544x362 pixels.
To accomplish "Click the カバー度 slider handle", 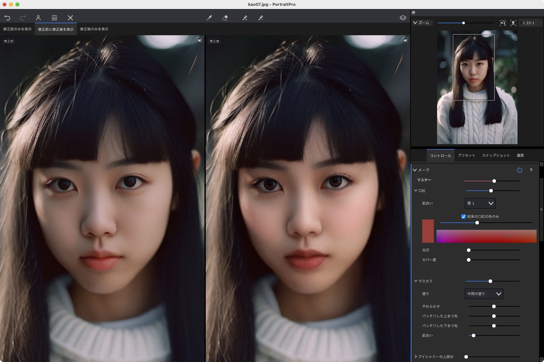I will click(x=469, y=260).
